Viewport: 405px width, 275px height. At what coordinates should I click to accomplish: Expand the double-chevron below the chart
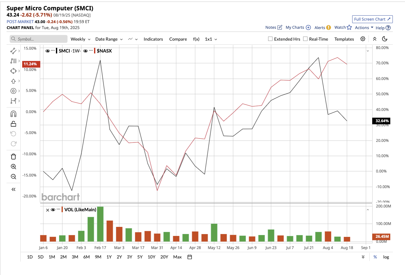click(363, 257)
